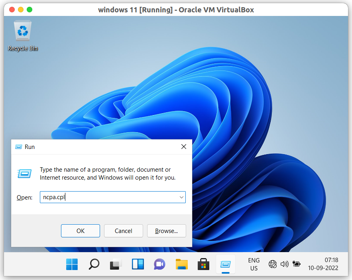Click the Windows Start button

pos(72,264)
